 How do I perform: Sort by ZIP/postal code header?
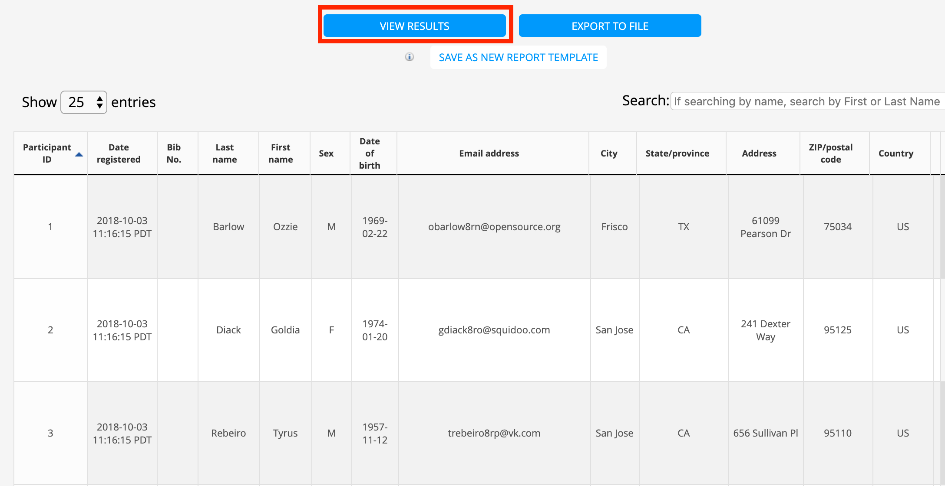[830, 153]
